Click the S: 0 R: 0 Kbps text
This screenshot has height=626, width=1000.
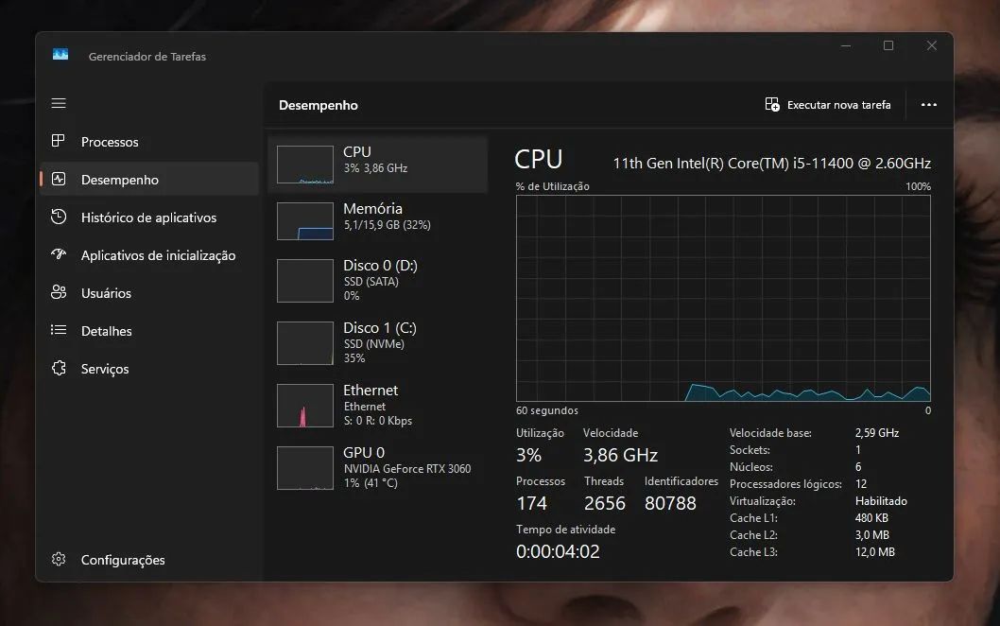377,421
